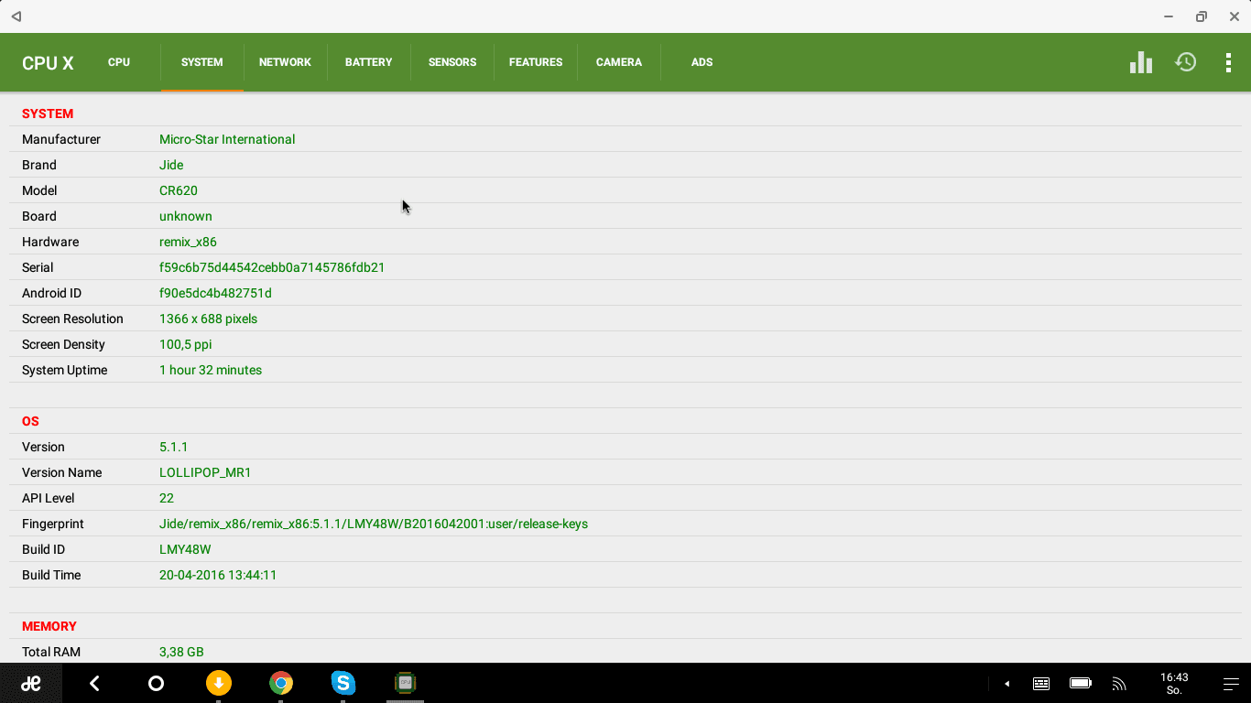Launch Chrome from the taskbar
Screen dimensions: 1251x703
click(x=280, y=683)
